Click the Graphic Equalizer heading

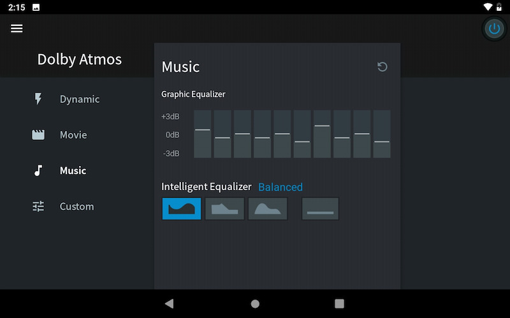click(x=193, y=94)
